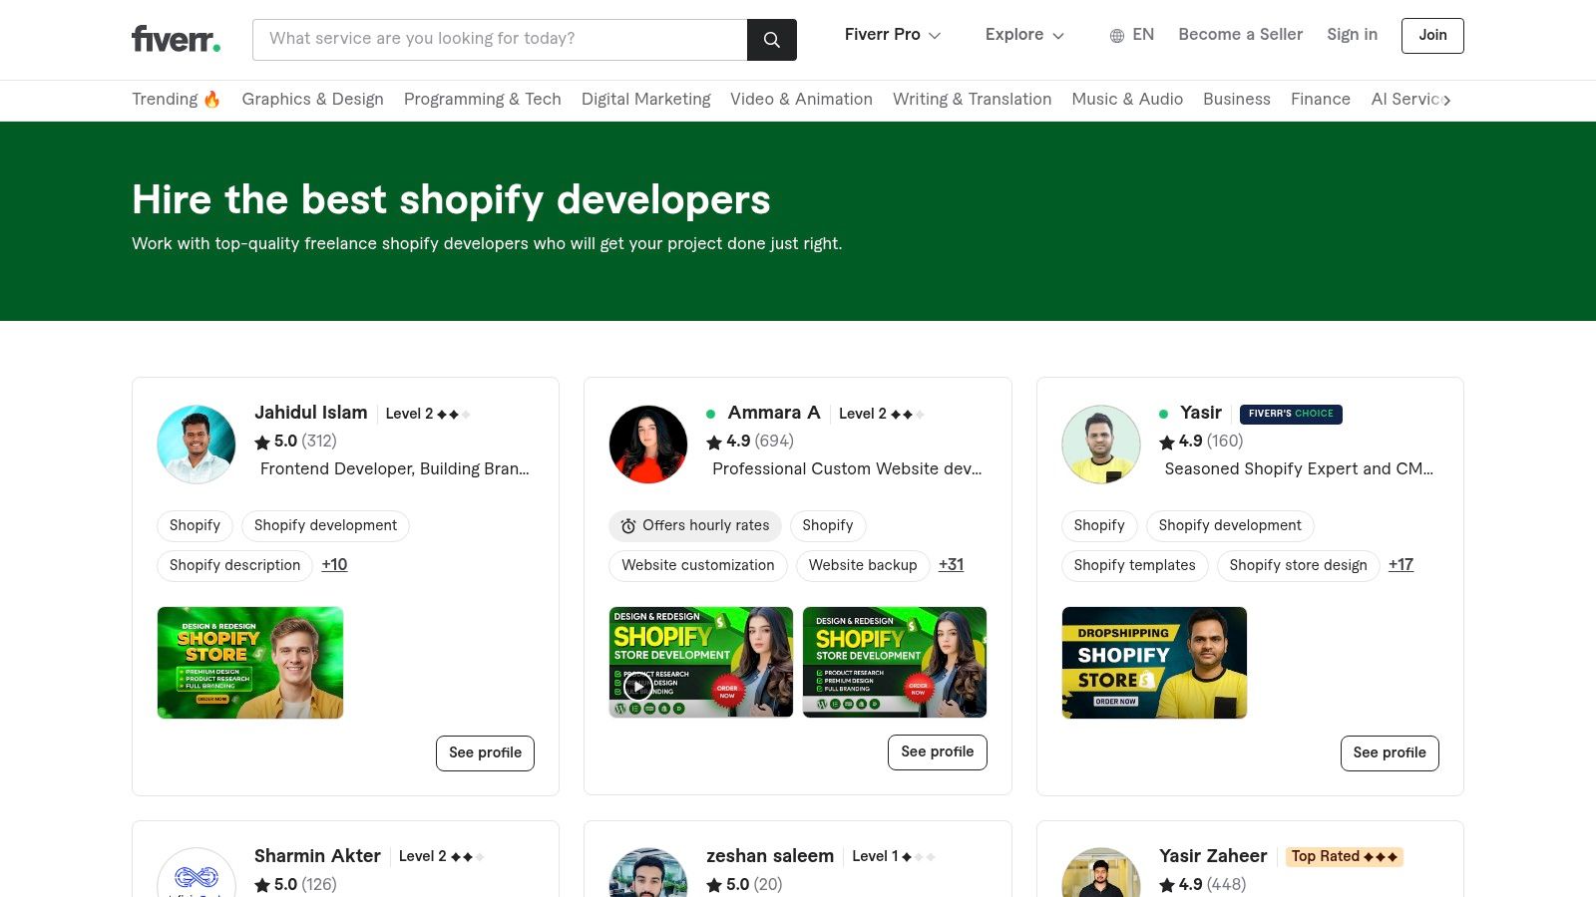The height and width of the screenshot is (897, 1596).
Task: Open Yasir's Dropshipping Shopify Store thumbnail
Action: 1154,663
